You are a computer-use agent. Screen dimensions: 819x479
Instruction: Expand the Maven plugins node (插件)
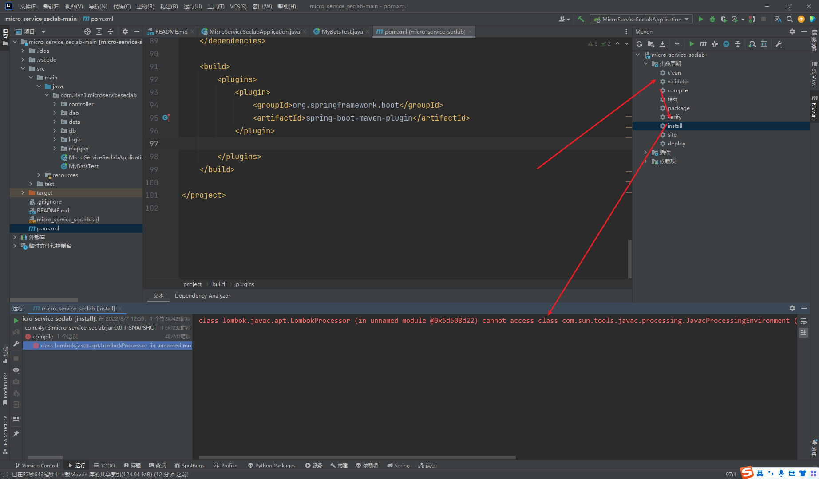click(x=646, y=153)
